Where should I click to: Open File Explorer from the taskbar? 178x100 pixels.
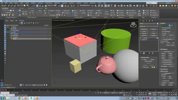pos(8,98)
